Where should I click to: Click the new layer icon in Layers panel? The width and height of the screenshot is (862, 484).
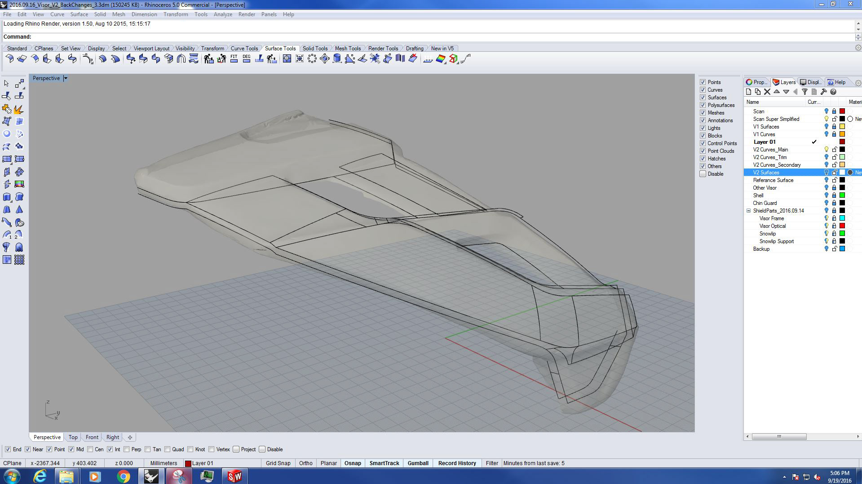tap(748, 92)
